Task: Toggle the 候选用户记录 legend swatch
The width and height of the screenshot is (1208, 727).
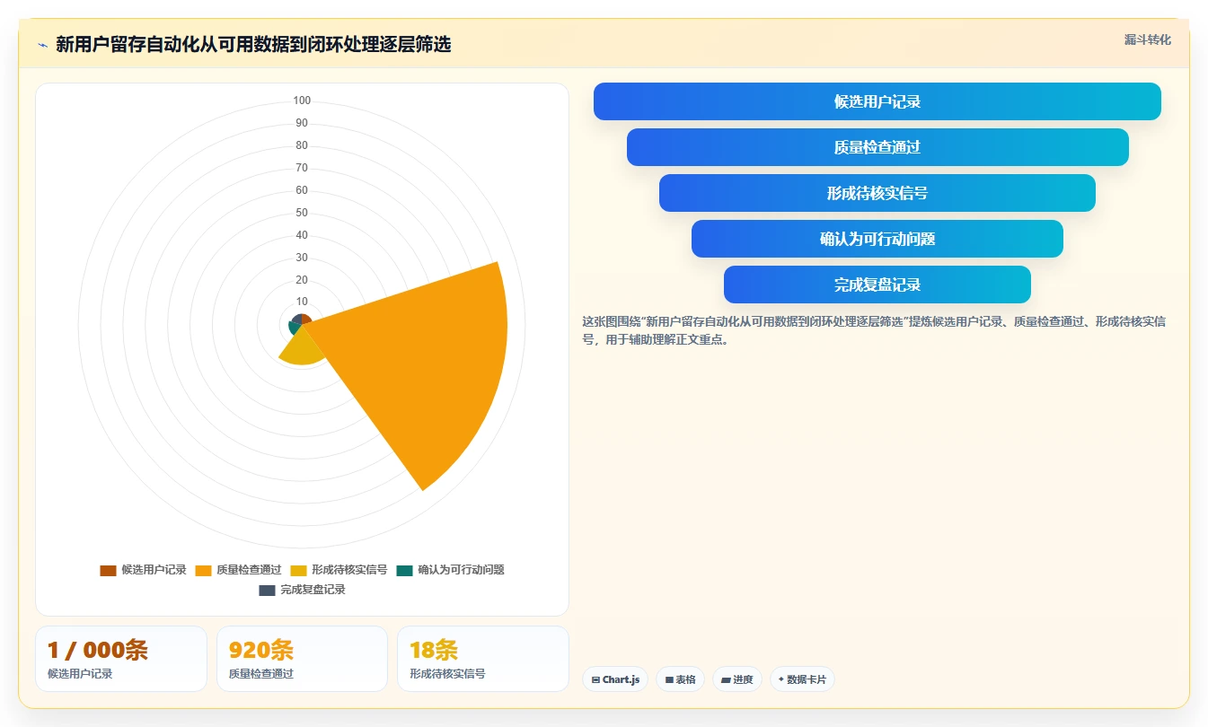Action: [108, 570]
